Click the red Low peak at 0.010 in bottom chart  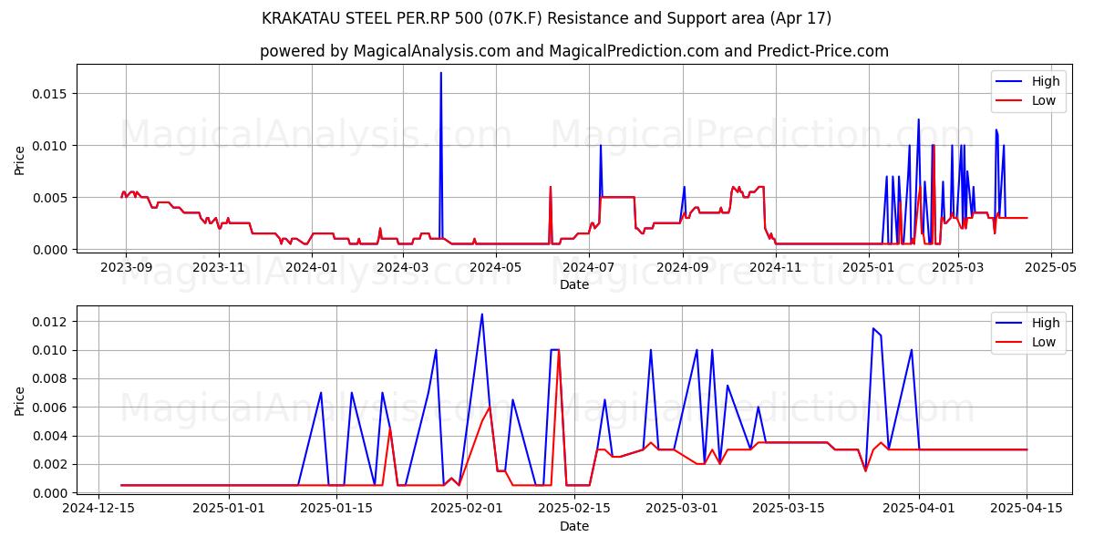tap(558, 351)
